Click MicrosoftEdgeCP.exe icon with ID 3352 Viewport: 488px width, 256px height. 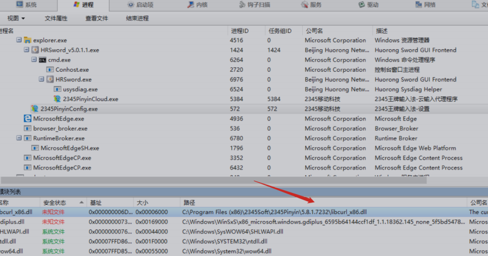[x=28, y=158]
